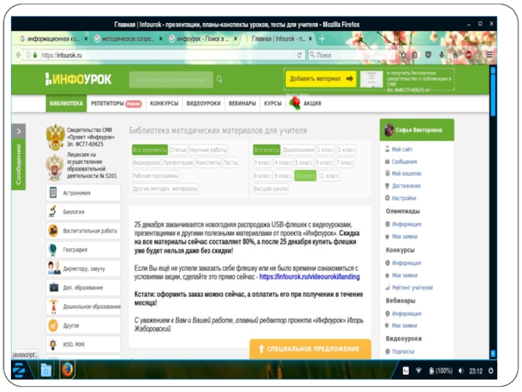
Task: Click the ИНФОУРОК logo
Action: 78,79
